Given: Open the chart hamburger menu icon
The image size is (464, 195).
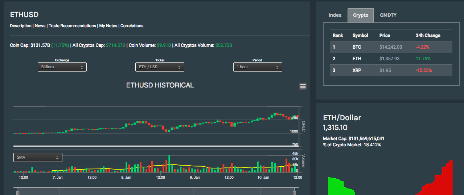Looking at the screenshot, I should click(303, 86).
